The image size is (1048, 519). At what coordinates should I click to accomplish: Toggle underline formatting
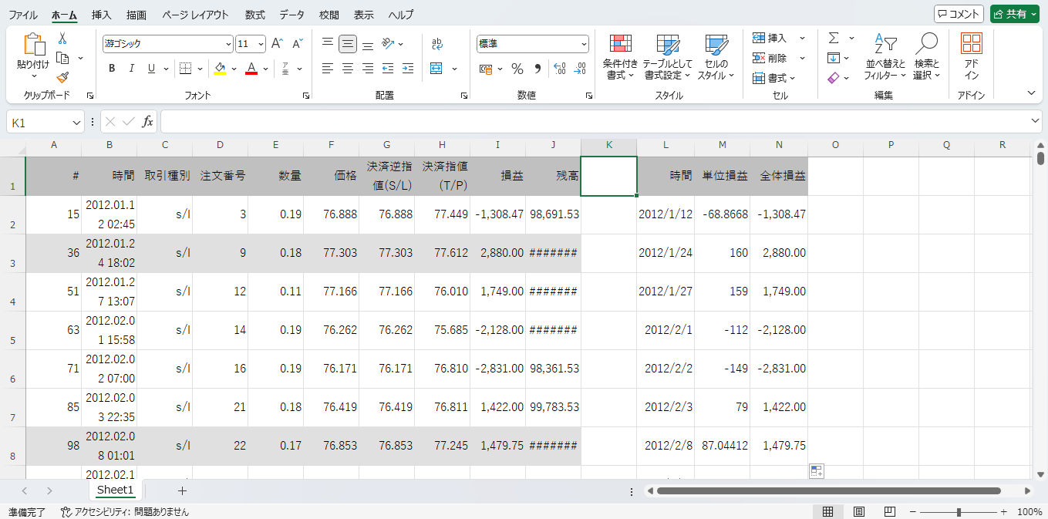click(151, 69)
